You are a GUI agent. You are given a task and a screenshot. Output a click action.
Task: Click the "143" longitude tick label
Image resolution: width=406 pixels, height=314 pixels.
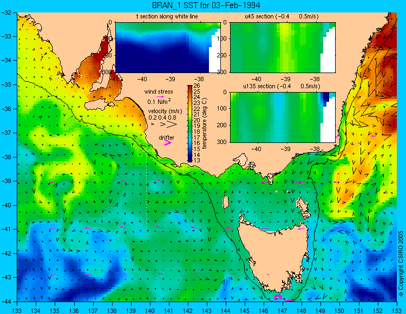(207, 311)
